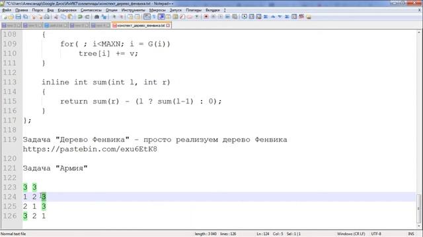The image size is (423, 237).
Task: Click the 'for( ; i<MAXN; i = G(i))' line
Action: 115,44
